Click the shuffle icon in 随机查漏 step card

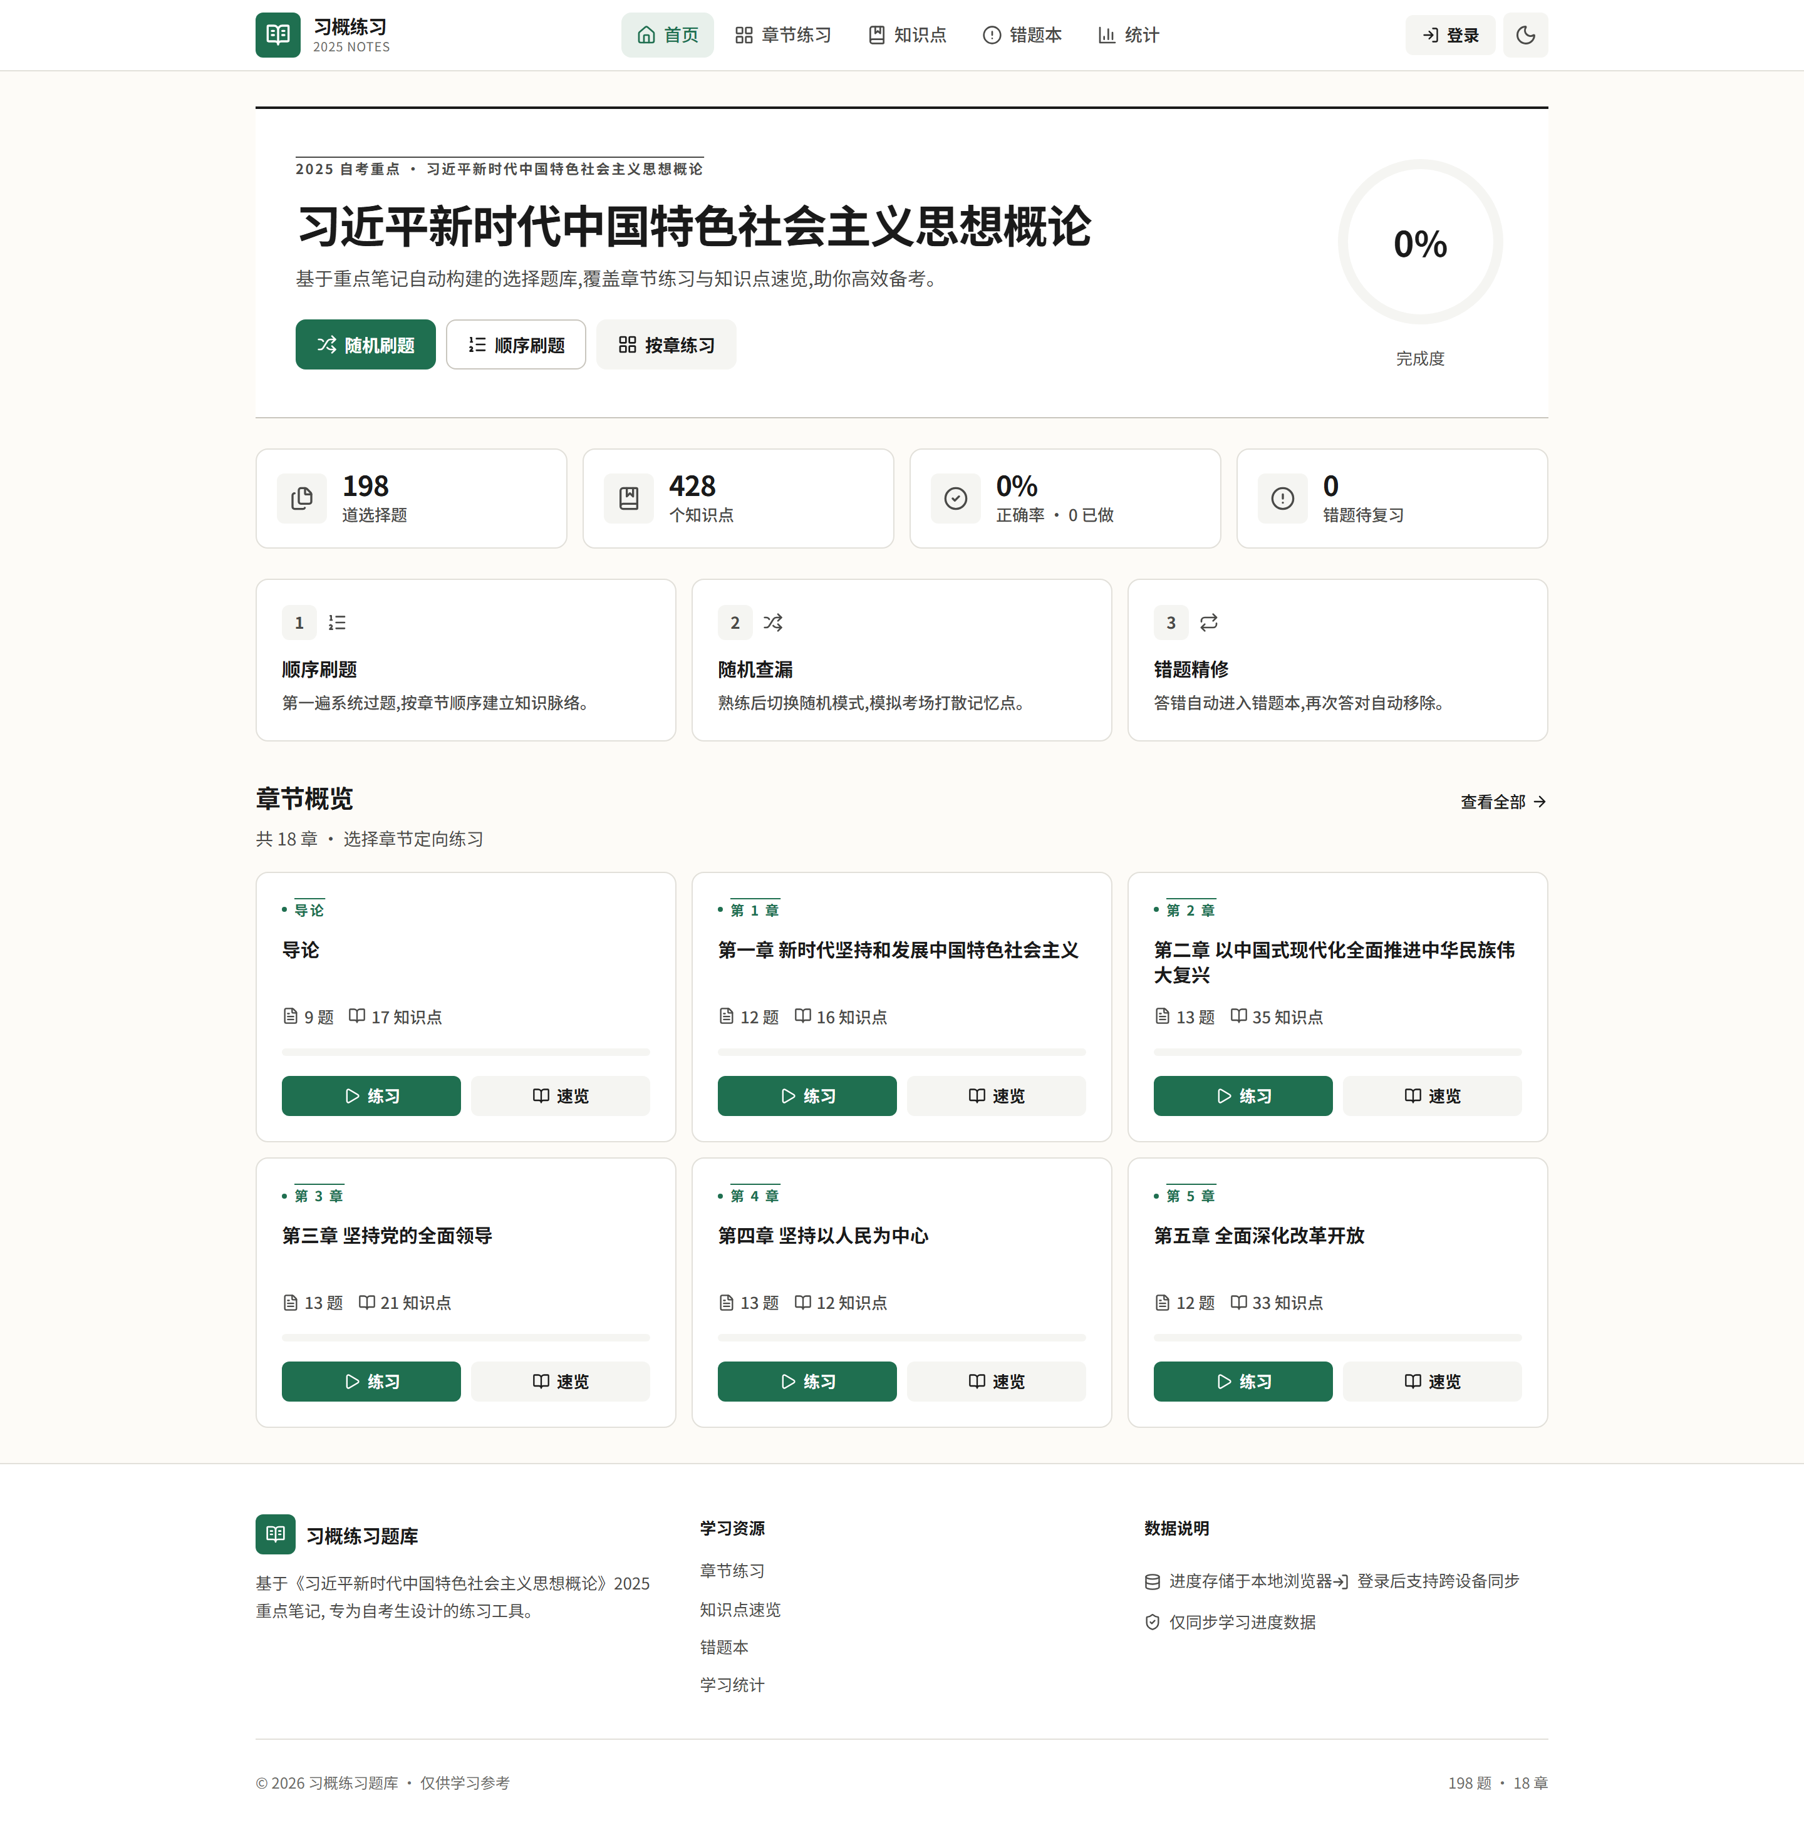pos(773,623)
